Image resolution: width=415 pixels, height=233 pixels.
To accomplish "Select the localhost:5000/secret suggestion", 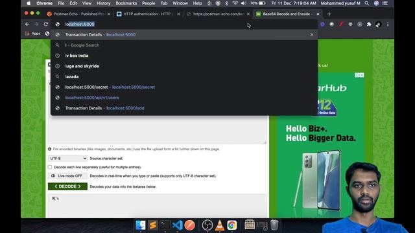I will pyautogui.click(x=184, y=87).
